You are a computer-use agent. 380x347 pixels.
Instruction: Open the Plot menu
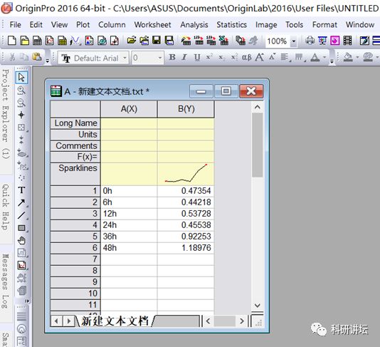pyautogui.click(x=83, y=24)
